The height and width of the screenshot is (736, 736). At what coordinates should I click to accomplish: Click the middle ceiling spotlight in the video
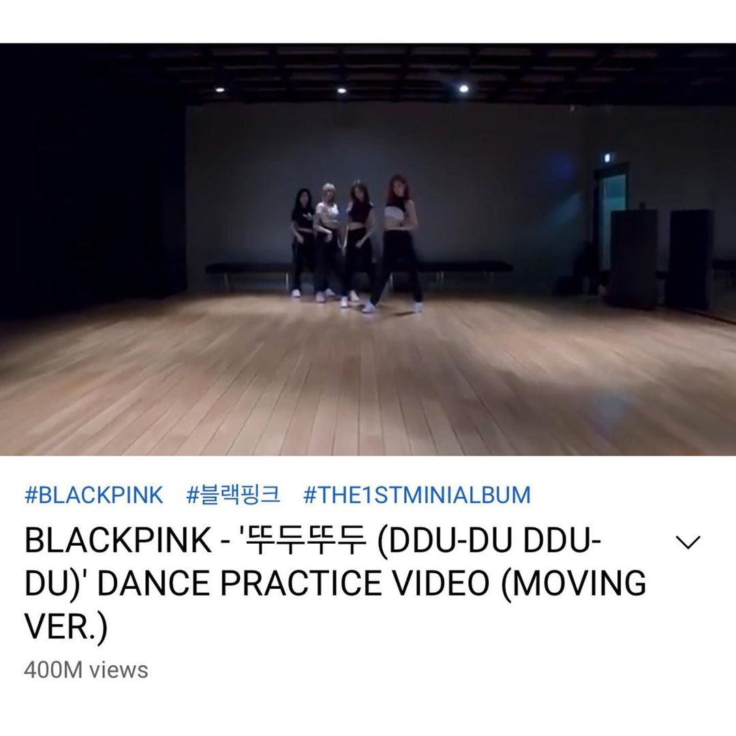click(341, 90)
